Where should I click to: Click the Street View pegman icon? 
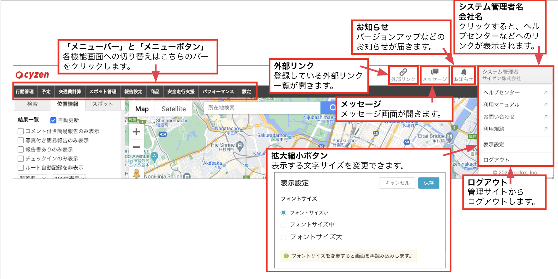136,174
